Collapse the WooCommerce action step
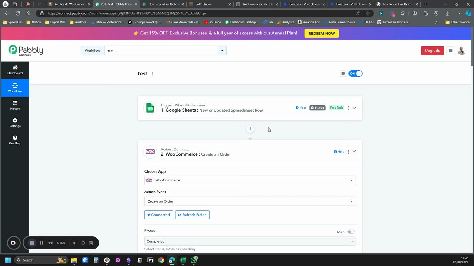The image size is (474, 266). pyautogui.click(x=354, y=151)
